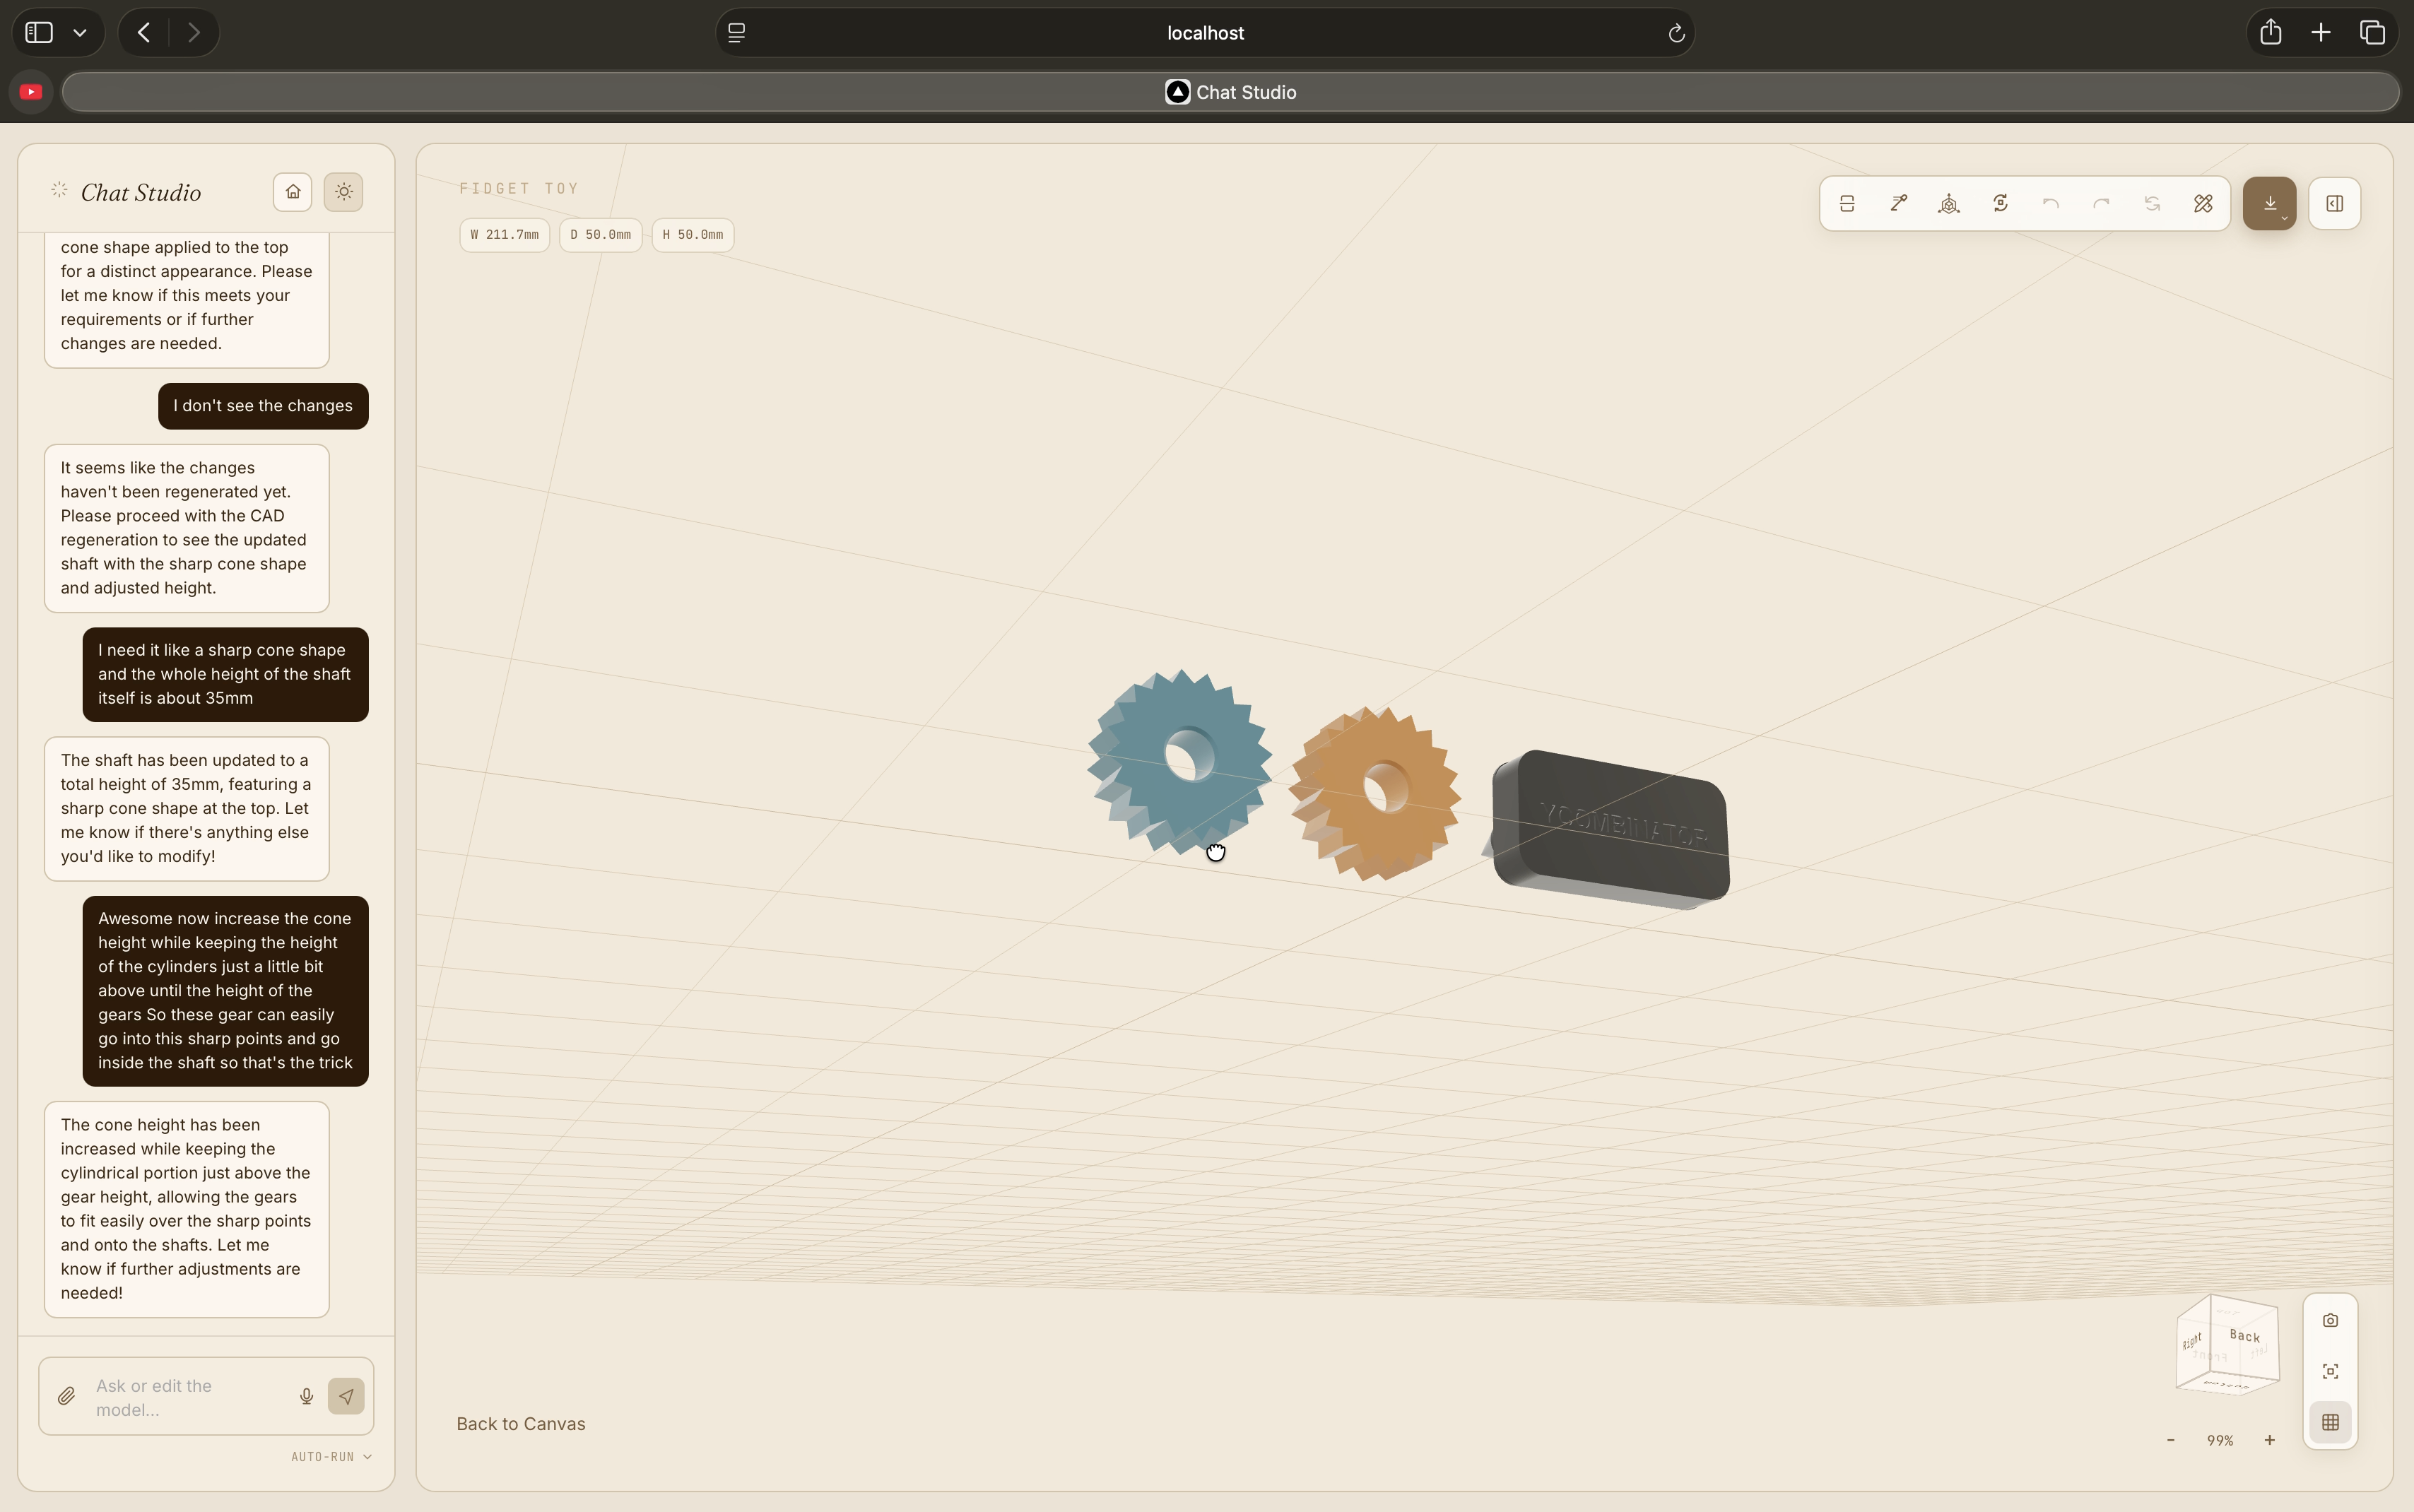
Task: Open the ruler and pencil design tools
Action: coord(2203,204)
